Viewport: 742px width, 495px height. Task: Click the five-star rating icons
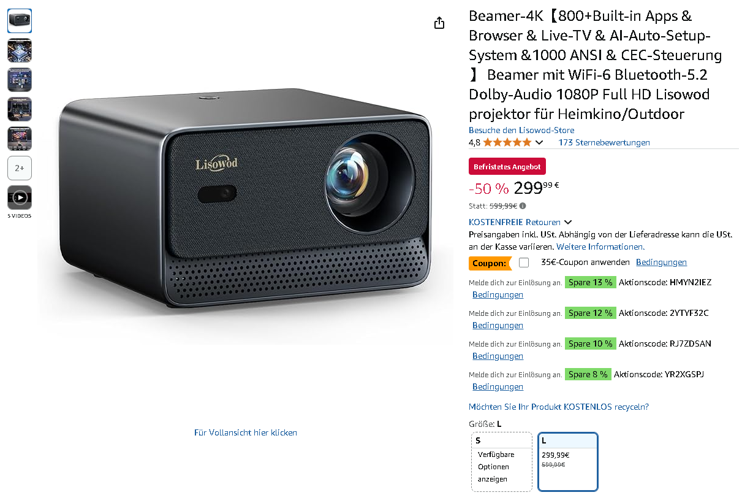point(507,142)
